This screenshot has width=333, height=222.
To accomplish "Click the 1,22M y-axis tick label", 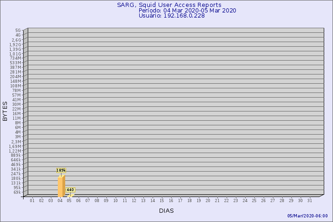I will click(x=15, y=151).
